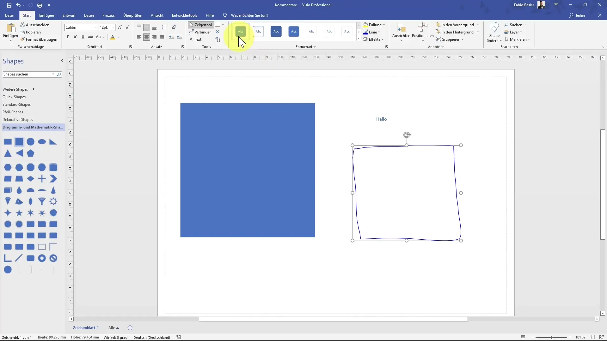Viewport: 607px width, 341px height.
Task: Switch to the Ansicht tab
Action: [157, 15]
